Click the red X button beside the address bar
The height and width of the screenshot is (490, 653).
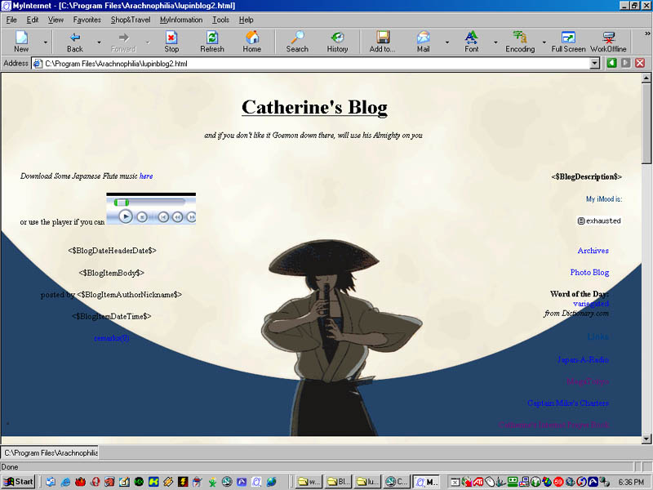point(640,63)
